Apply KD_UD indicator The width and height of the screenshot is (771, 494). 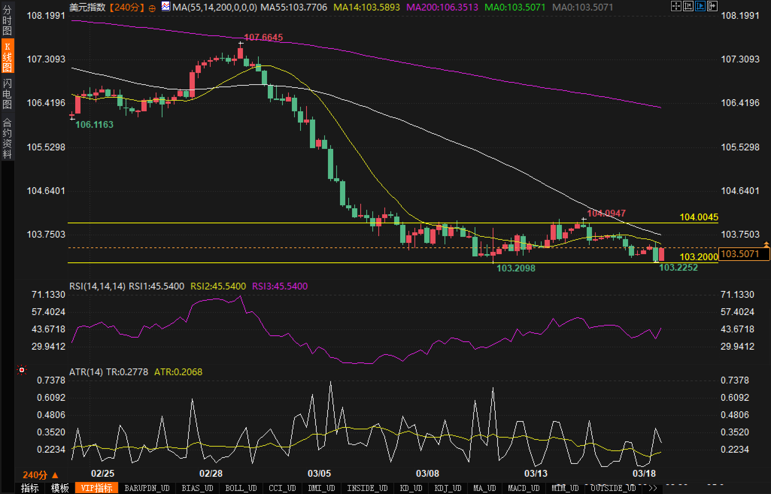coord(411,488)
